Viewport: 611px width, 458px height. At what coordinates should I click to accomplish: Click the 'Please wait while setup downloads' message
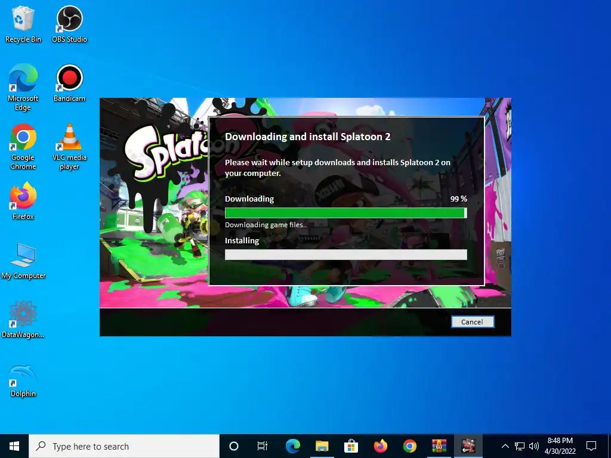[x=338, y=168]
